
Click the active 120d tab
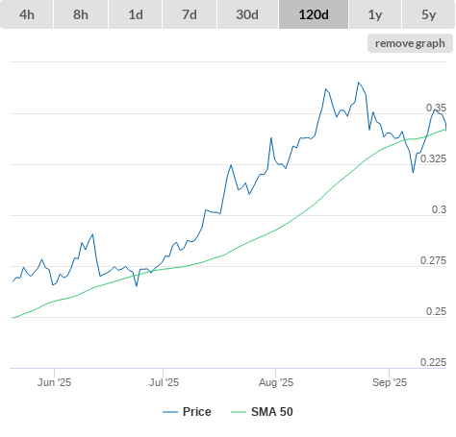[314, 14]
